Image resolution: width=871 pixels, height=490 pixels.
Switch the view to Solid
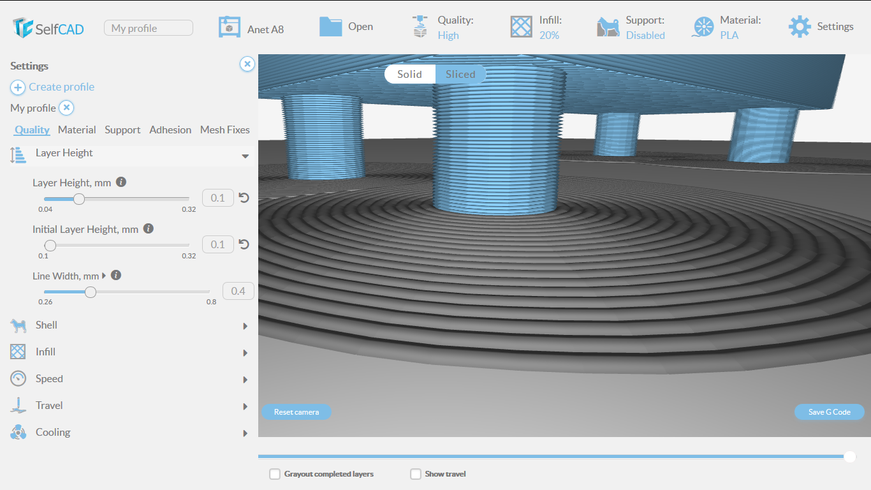coord(410,74)
